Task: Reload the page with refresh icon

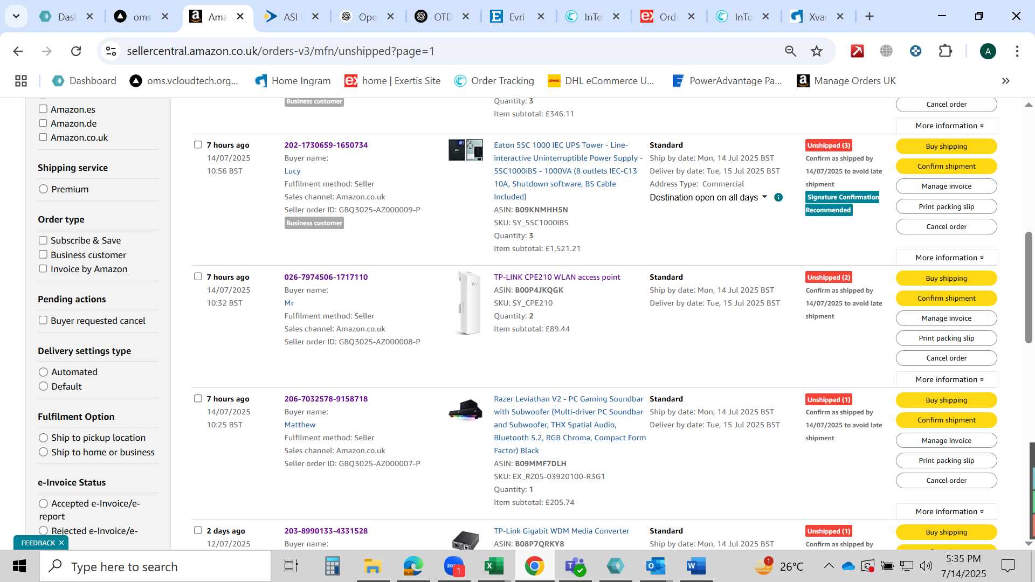Action: (x=76, y=51)
